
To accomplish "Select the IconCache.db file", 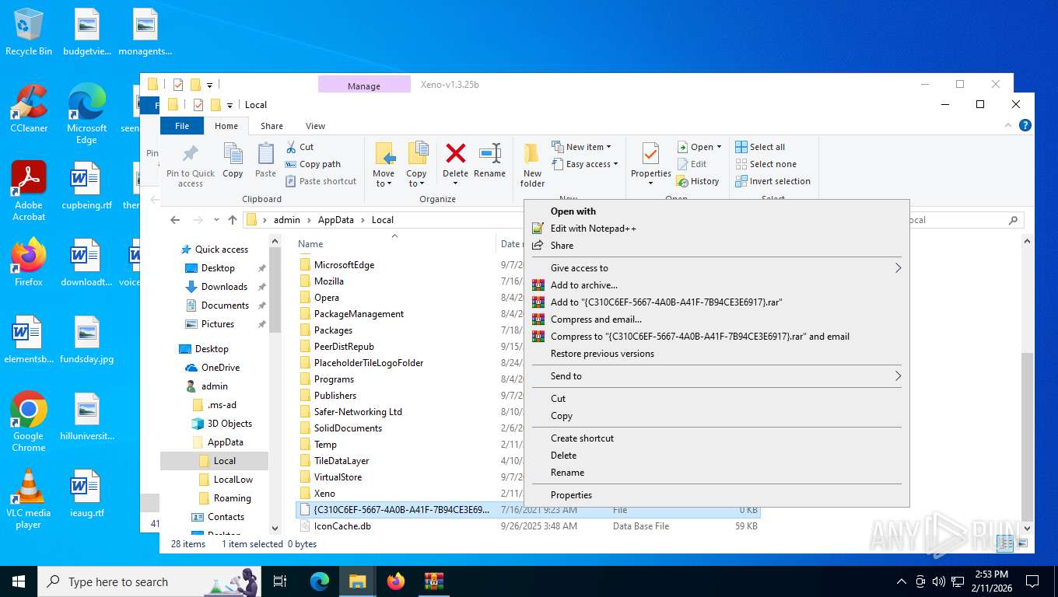I will [342, 526].
